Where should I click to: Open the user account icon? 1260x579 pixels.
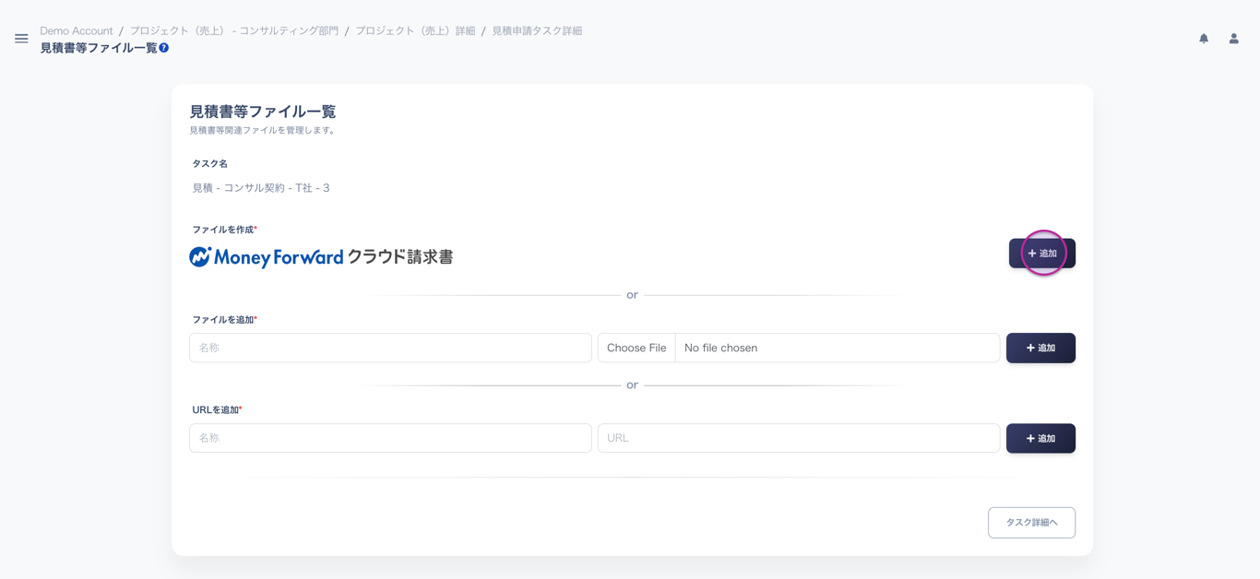point(1233,39)
